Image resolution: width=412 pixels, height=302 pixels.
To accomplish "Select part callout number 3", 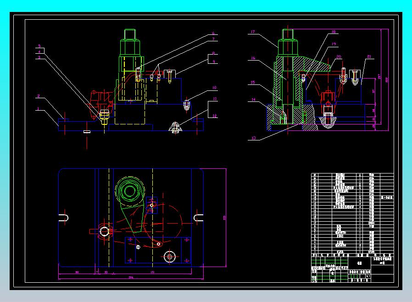I will click(x=39, y=57).
